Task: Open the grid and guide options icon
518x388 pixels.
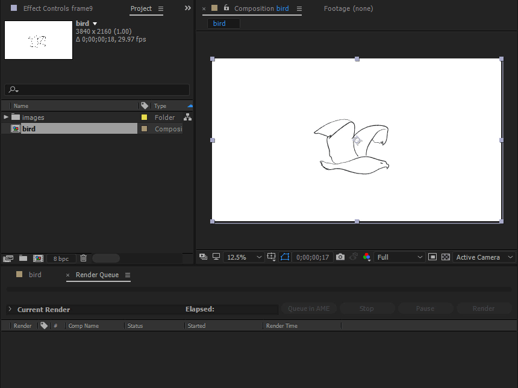Action: [271, 257]
